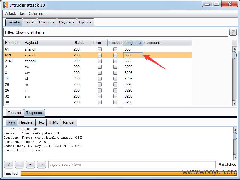Open the Attack menu
Viewport: 240px width, 180px height.
click(11, 14)
